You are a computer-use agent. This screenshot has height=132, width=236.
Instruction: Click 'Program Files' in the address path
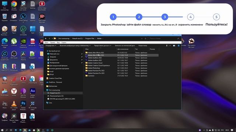tap(90, 38)
